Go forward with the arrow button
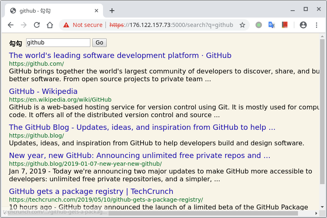The height and width of the screenshot is (218, 327). point(24,25)
